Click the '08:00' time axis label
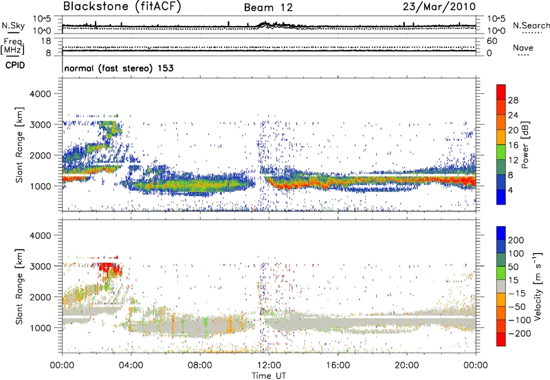This screenshot has width=550, height=380. click(200, 366)
